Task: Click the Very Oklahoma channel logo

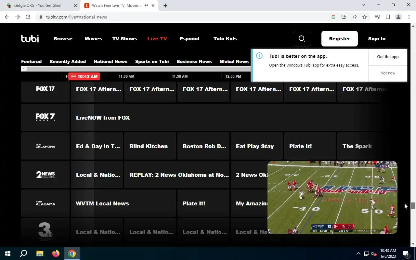Action: (x=45, y=146)
